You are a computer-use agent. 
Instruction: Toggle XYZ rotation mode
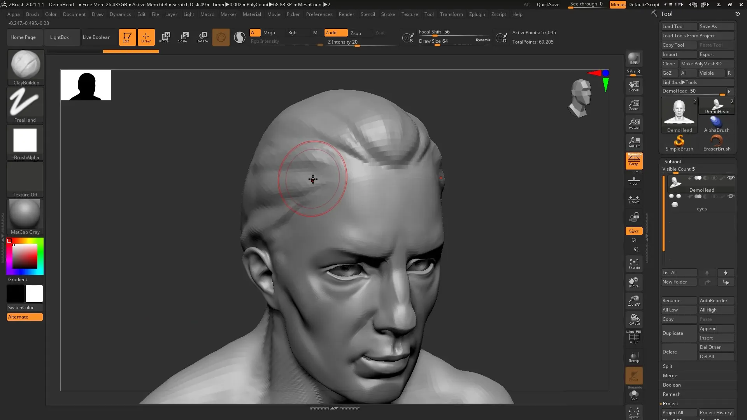tap(634, 231)
